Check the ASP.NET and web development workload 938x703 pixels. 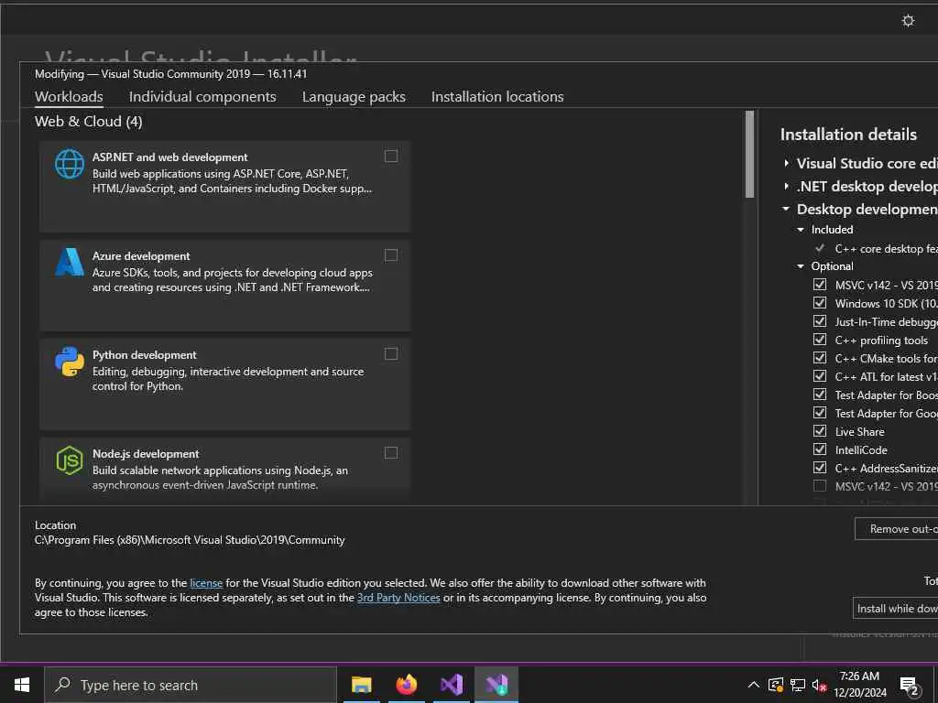point(390,156)
